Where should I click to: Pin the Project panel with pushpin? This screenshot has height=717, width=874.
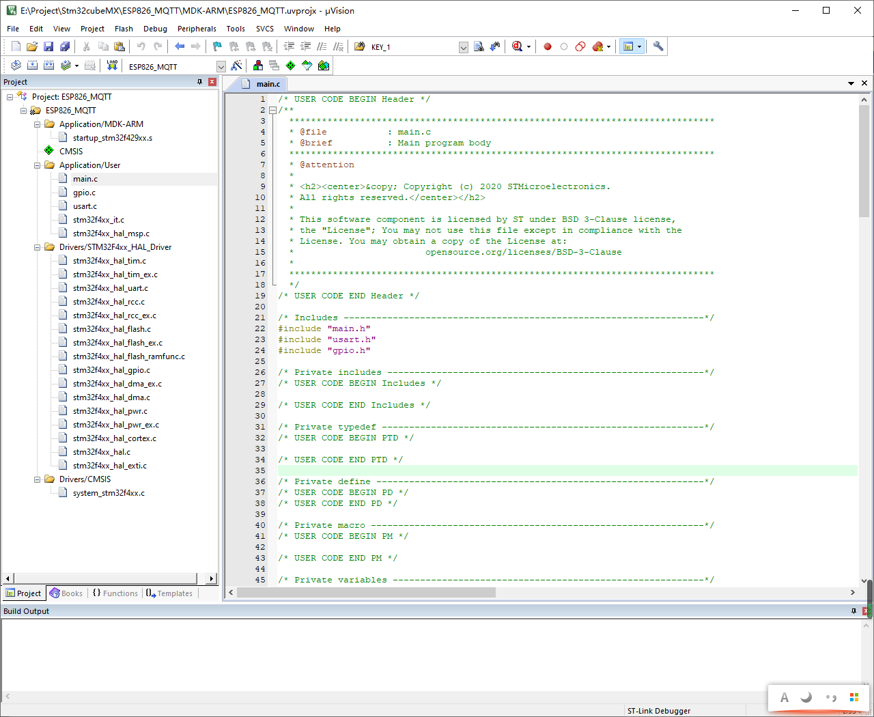point(199,82)
